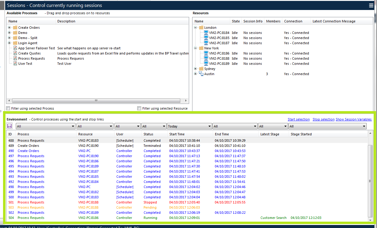Image resolution: width=377 pixels, height=228 pixels.
Task: Enable Filter using selected Resource checkbox
Action: 139,108
